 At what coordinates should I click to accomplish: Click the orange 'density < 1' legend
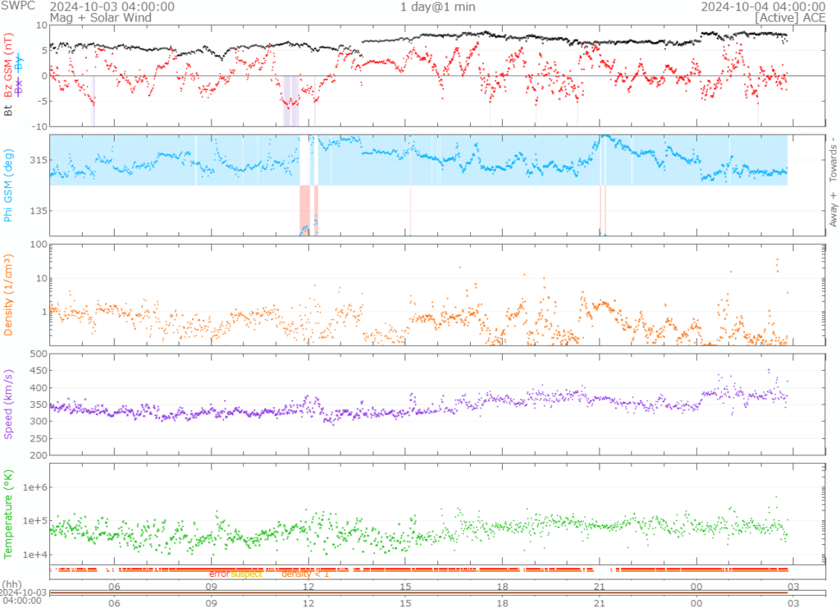[305, 574]
